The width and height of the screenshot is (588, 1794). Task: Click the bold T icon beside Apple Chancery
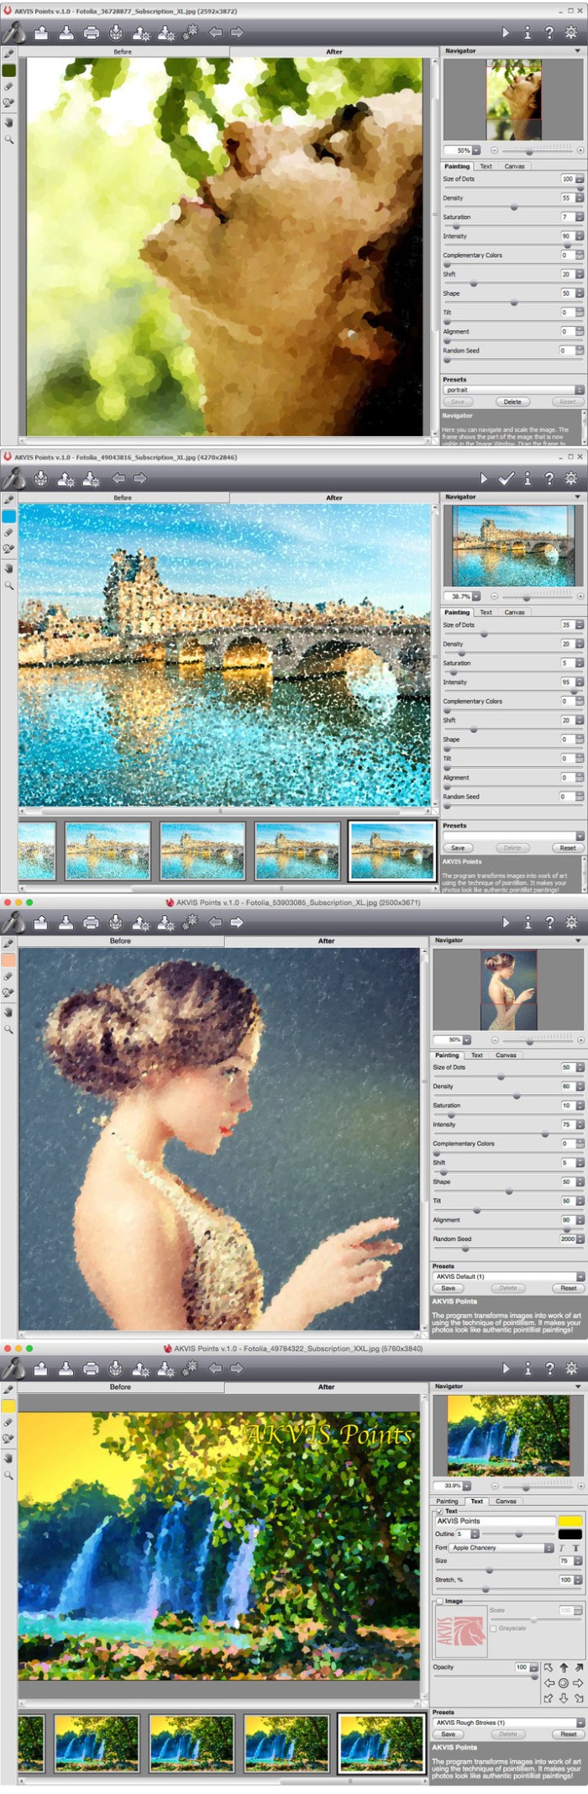(x=576, y=1548)
